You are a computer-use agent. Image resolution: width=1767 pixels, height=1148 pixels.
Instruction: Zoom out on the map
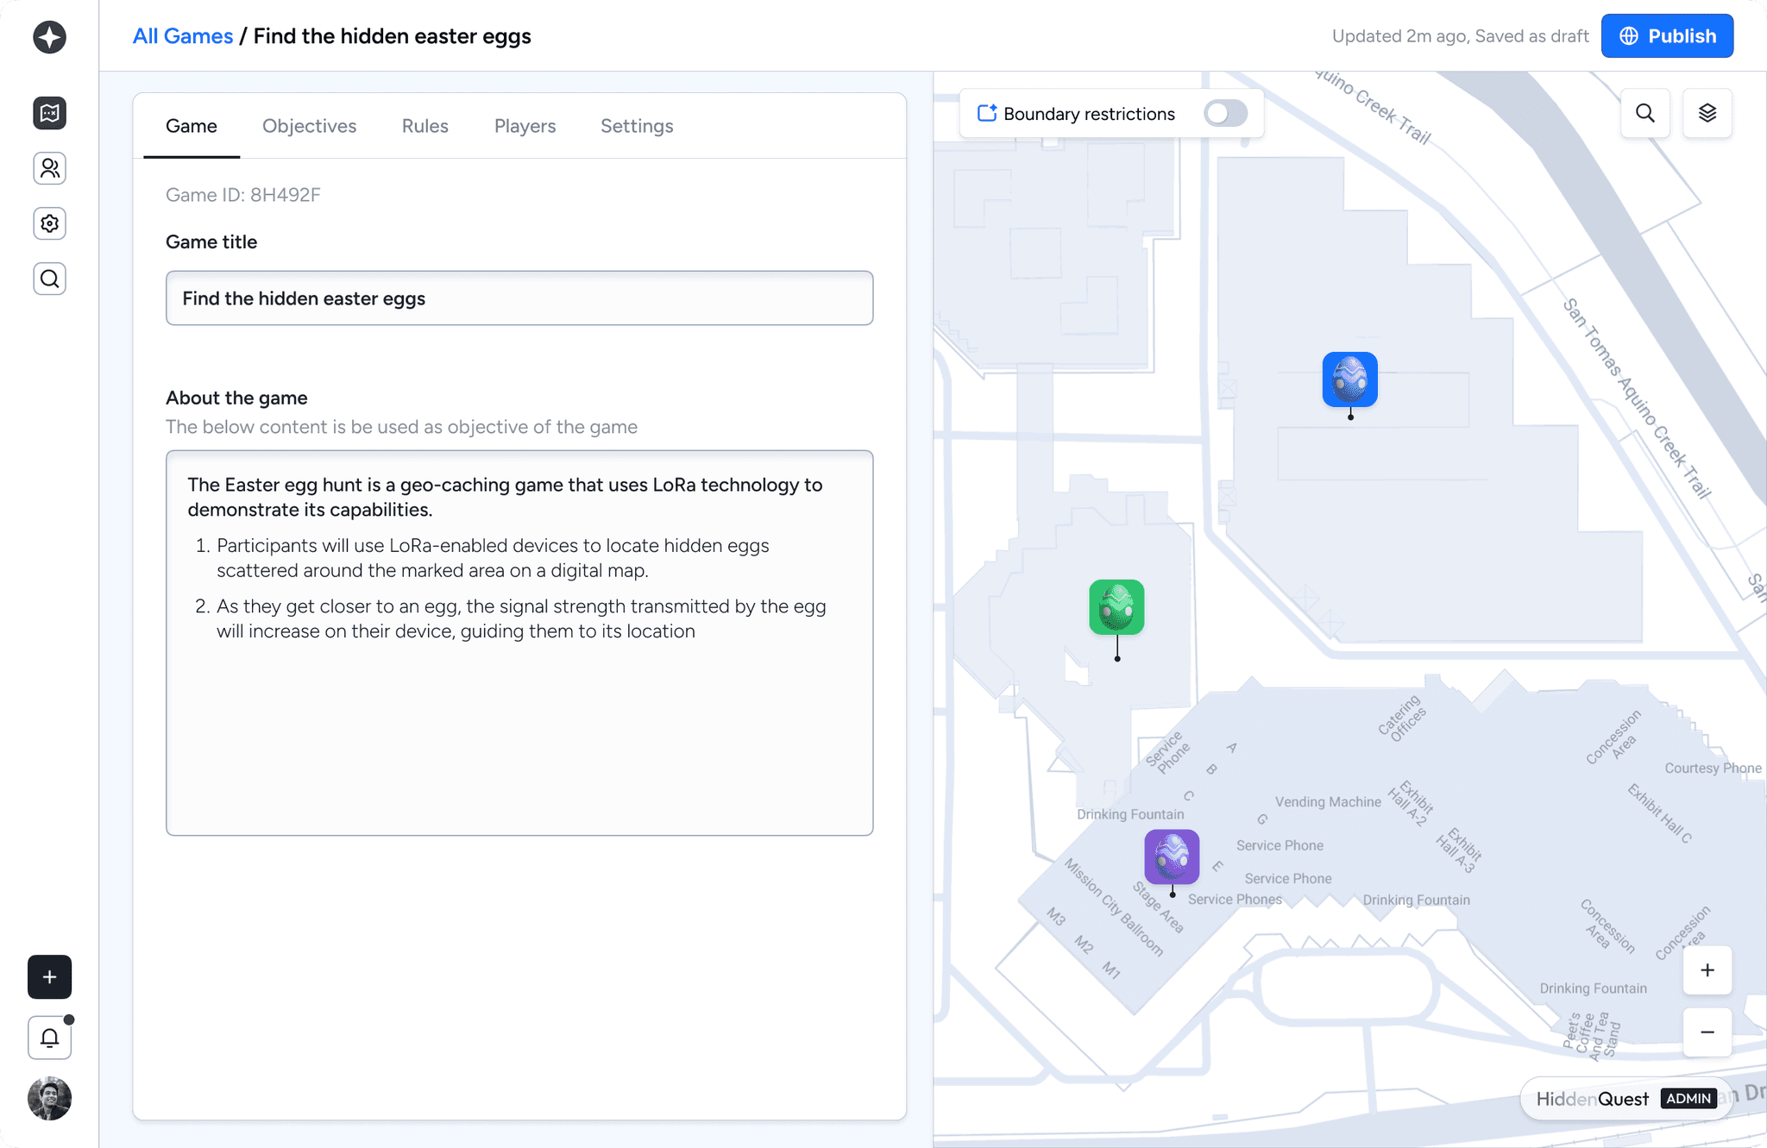1707,1032
